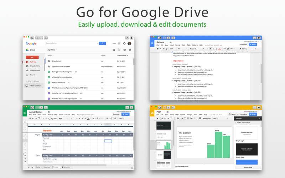Click add sheet plus in Annual budget
285x178 pixels.
[29, 167]
